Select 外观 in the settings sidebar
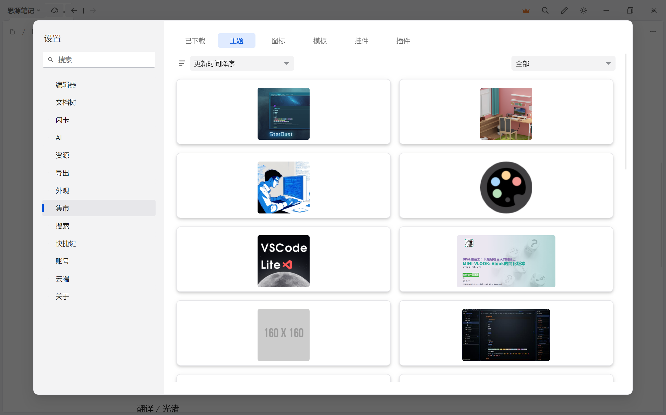Image resolution: width=666 pixels, height=415 pixels. (62, 190)
